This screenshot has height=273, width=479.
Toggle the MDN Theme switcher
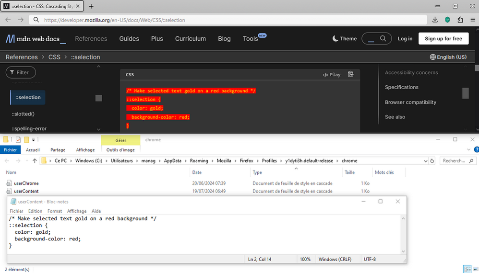pyautogui.click(x=344, y=39)
